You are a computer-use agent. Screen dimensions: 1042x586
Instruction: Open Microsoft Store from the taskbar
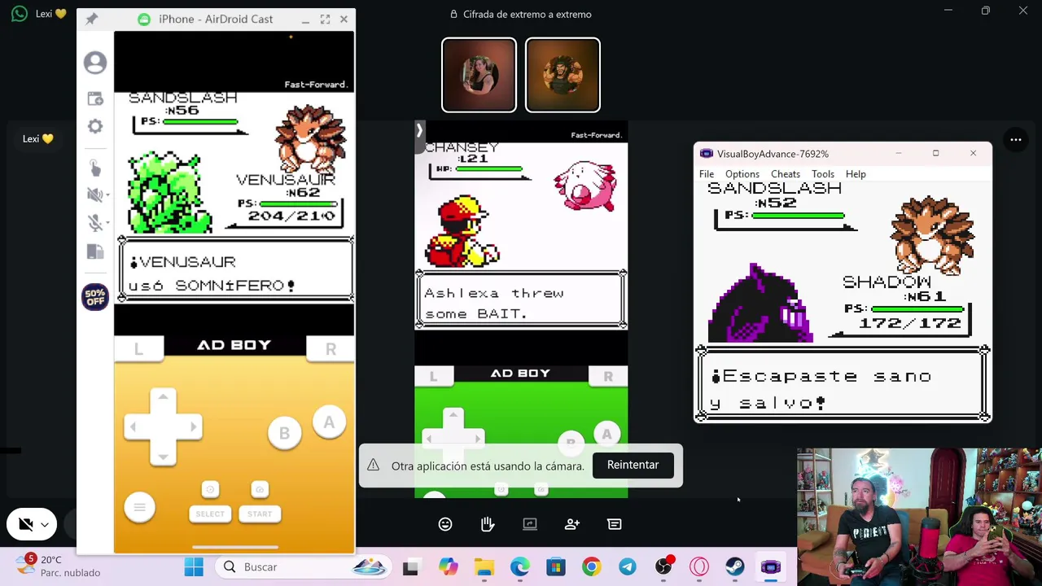coord(556,567)
